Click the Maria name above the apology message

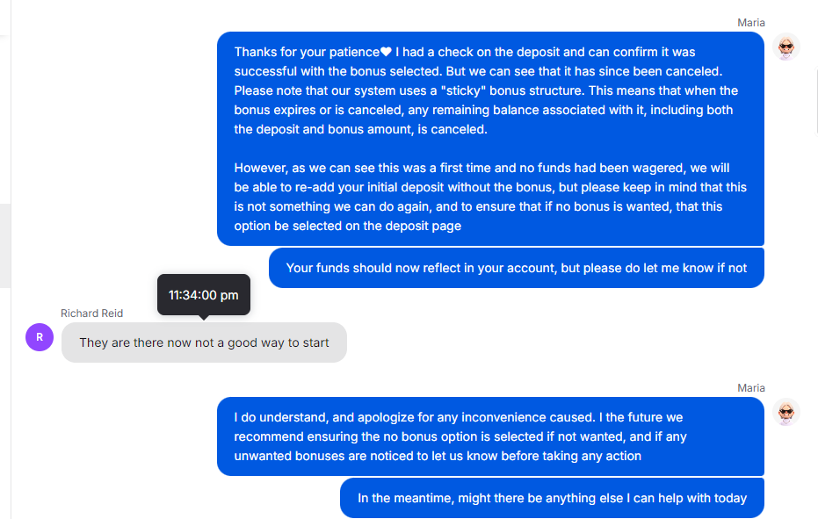tap(750, 387)
